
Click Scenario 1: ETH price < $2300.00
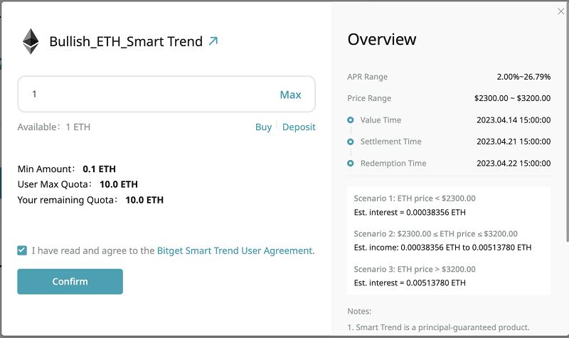click(x=415, y=199)
